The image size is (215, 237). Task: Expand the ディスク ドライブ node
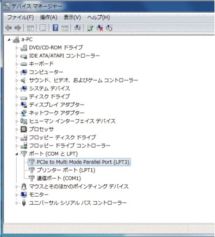click(17, 97)
